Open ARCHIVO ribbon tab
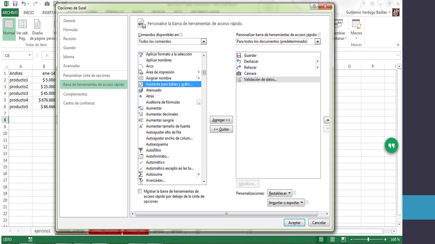The width and height of the screenshot is (435, 244). click(10, 13)
